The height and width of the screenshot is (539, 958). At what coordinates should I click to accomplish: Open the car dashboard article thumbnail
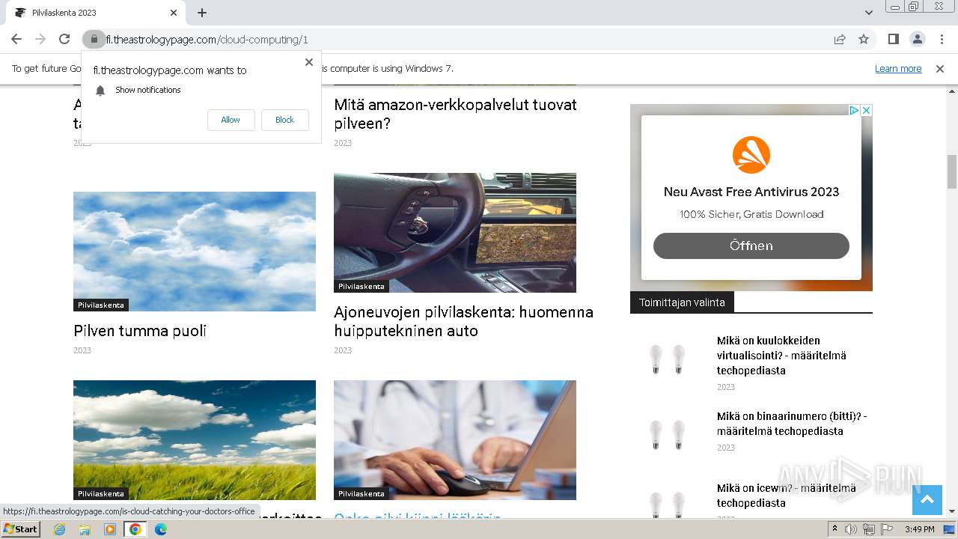[455, 233]
